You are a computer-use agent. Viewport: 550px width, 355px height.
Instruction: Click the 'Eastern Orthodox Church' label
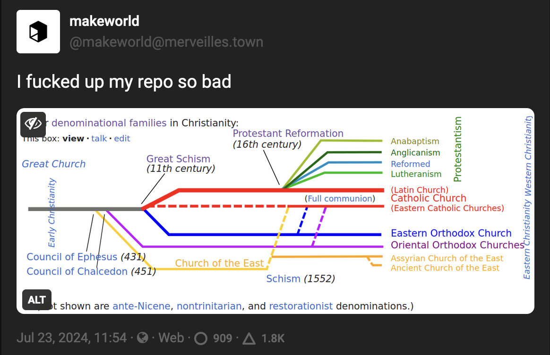click(451, 233)
